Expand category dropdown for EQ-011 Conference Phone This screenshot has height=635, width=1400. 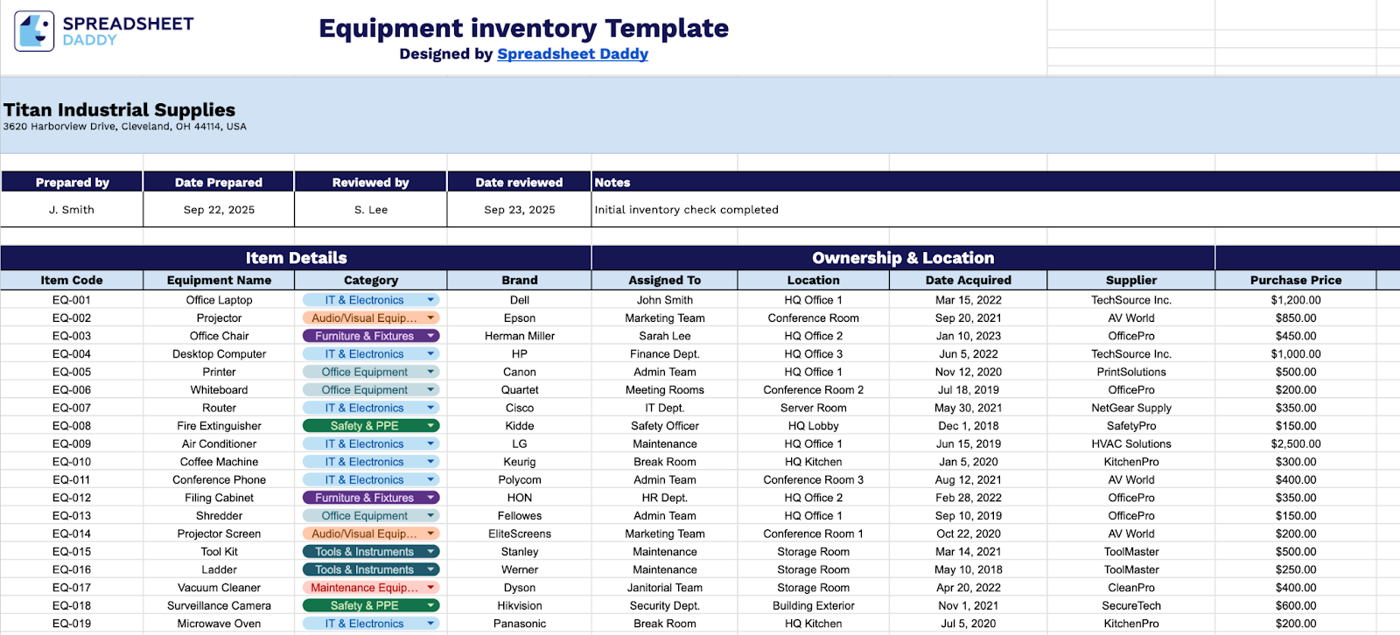pyautogui.click(x=430, y=479)
